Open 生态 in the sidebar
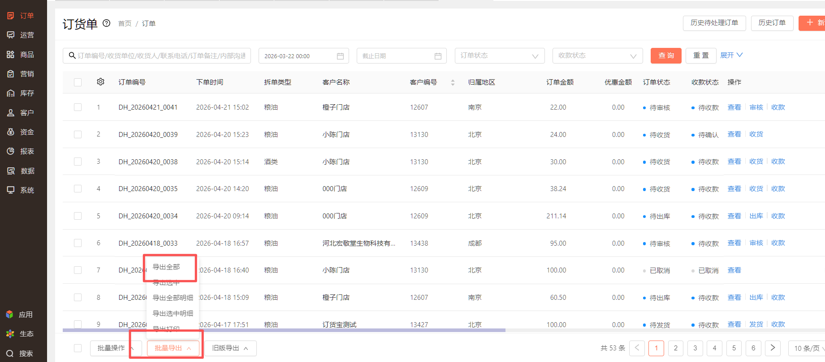 coord(19,334)
